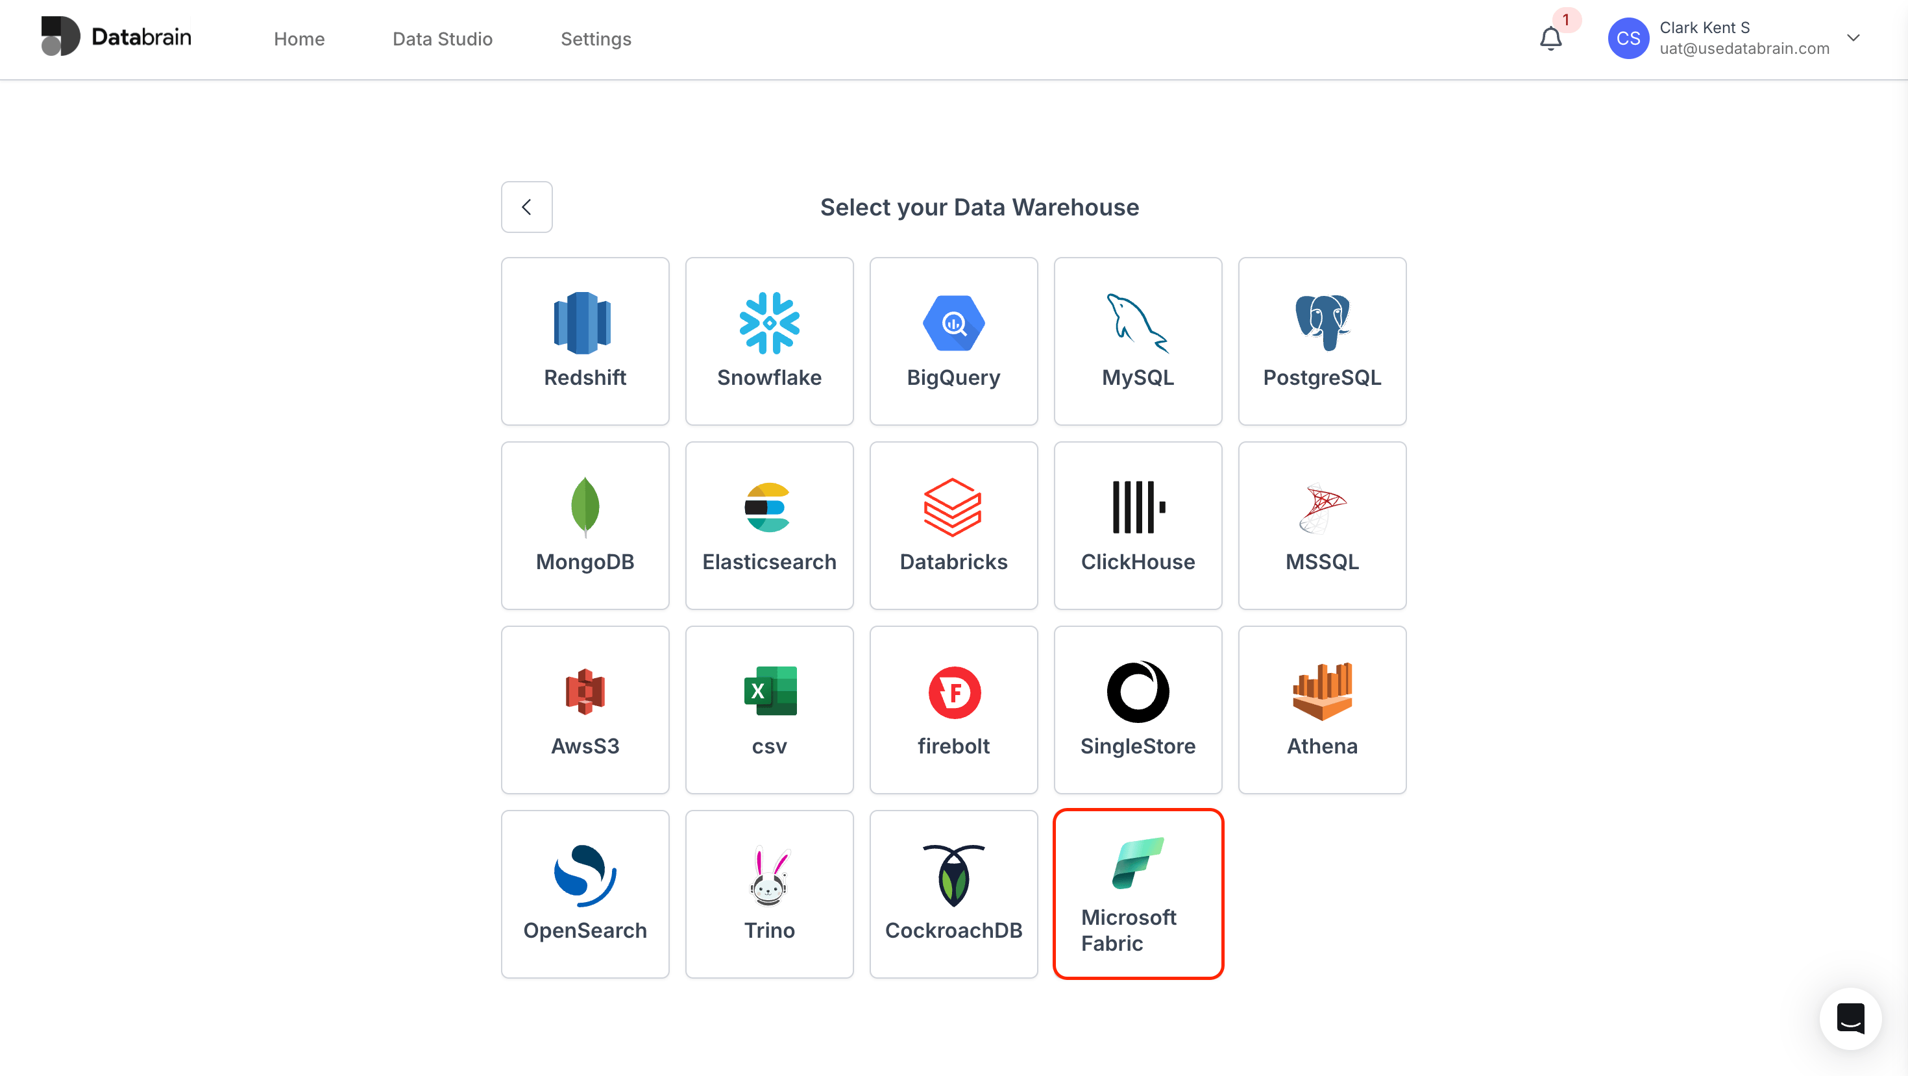Click the Databricks label
The height and width of the screenshot is (1076, 1908).
(x=953, y=562)
